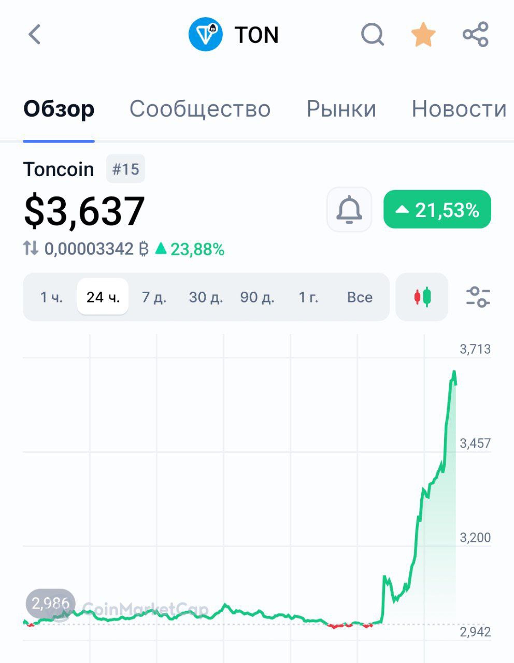Choose the 7 д. chart range
Viewport: 514px width, 663px height.
click(x=154, y=297)
